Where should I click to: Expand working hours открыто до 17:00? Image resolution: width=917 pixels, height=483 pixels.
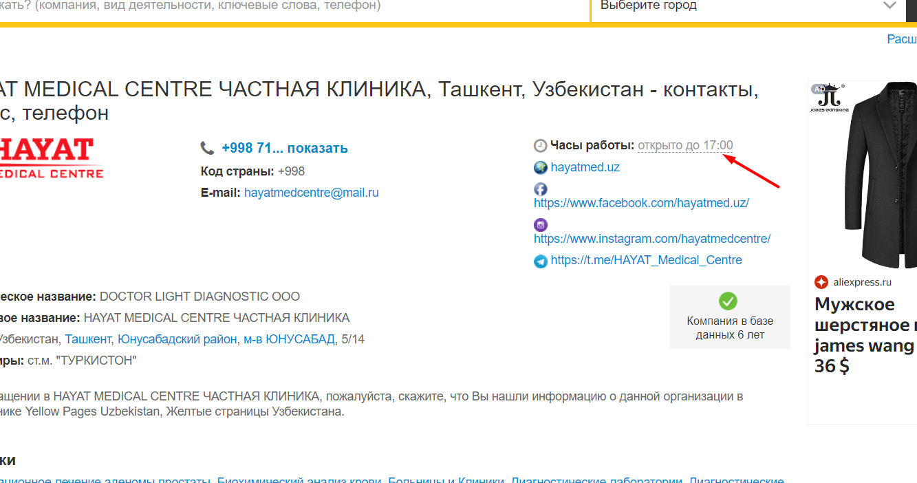(685, 146)
